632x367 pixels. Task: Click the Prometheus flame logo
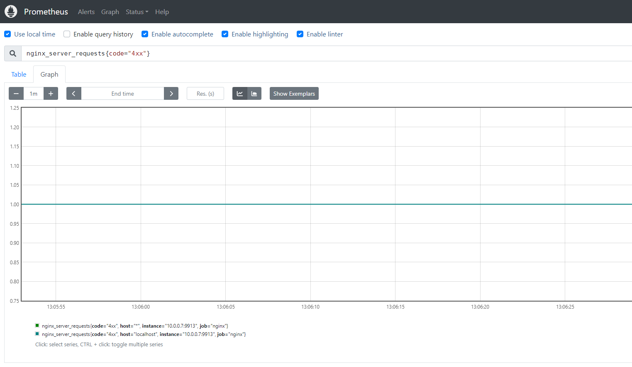click(11, 12)
